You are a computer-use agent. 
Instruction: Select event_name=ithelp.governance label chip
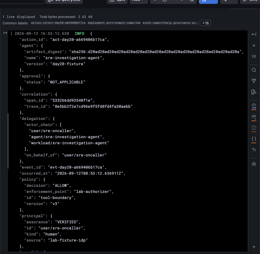pyautogui.click(x=170, y=23)
